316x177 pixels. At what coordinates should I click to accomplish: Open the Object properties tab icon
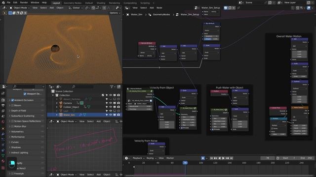(x=3, y=128)
